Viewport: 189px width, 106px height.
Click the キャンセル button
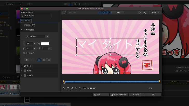[x=137, y=95]
